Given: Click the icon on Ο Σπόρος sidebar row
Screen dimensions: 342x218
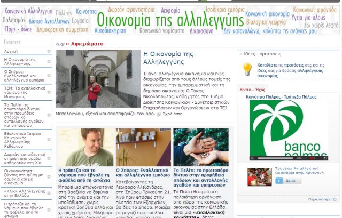Looking at the screenshot, I should pyautogui.click(x=49, y=76).
